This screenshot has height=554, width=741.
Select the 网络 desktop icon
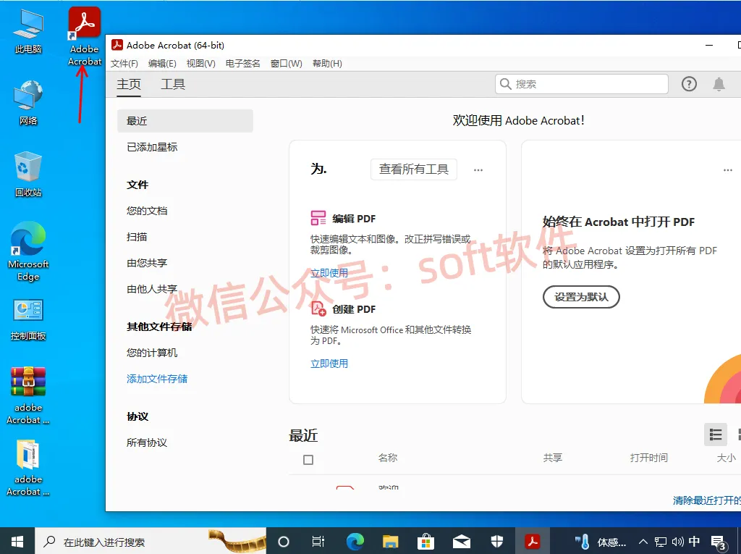tap(28, 96)
